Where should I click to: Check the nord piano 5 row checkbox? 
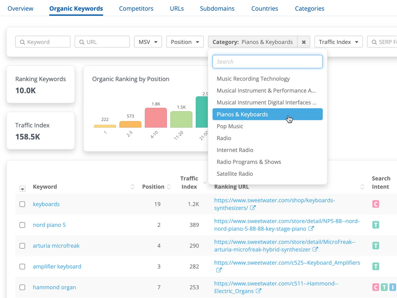tap(22, 225)
